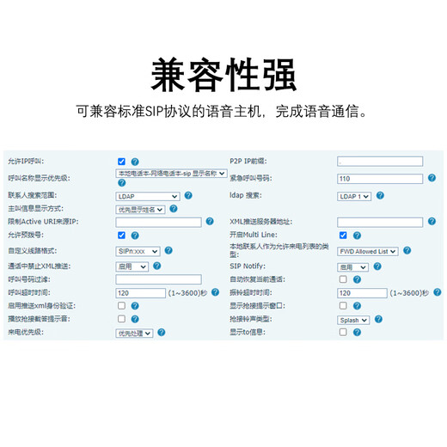
Task: Expand the SIP Notify 启用 dropdown
Action: click(352, 267)
